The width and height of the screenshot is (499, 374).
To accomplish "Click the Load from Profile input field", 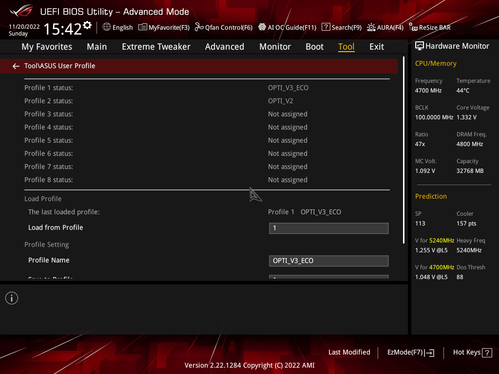I will (x=329, y=228).
